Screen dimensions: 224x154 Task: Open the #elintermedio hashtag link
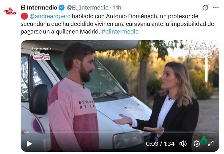120,31
